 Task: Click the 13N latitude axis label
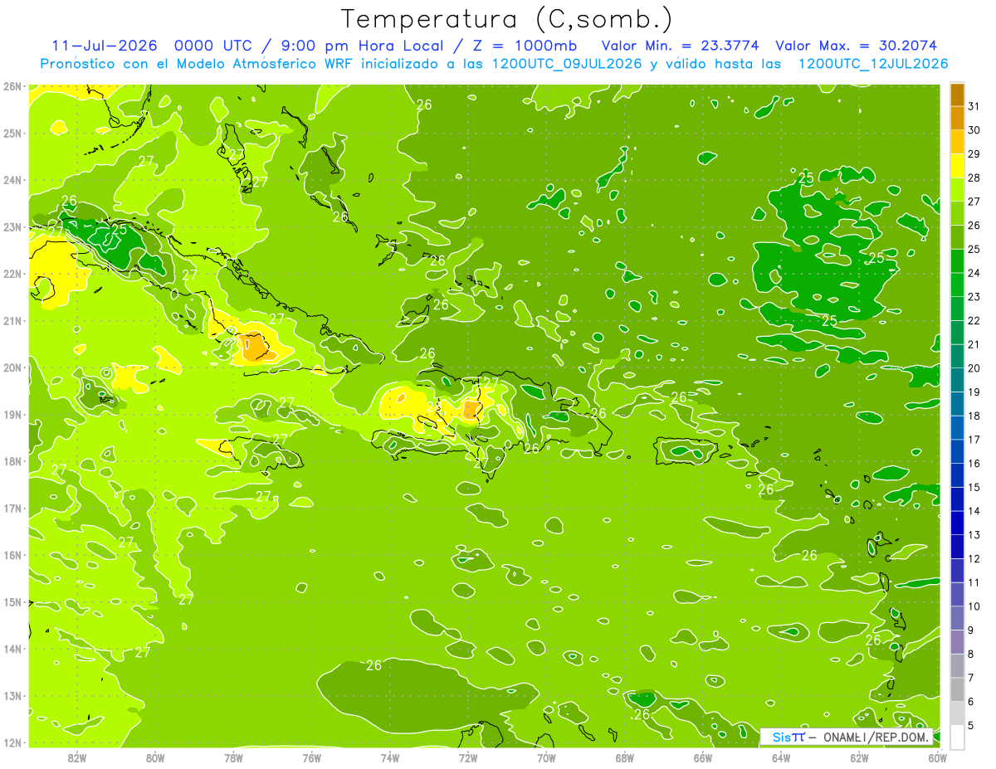coord(12,695)
